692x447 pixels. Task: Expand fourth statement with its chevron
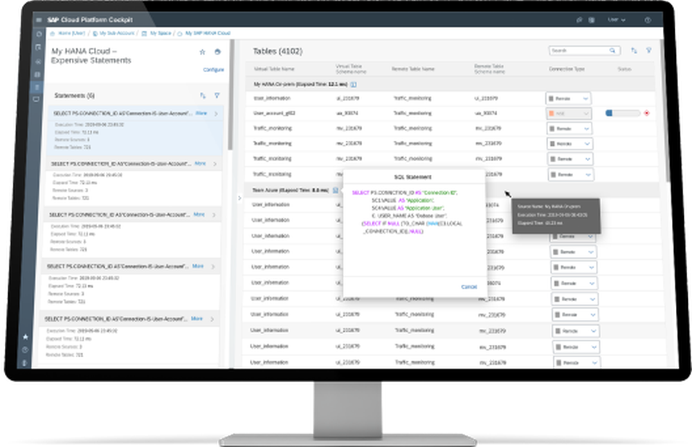click(x=213, y=267)
